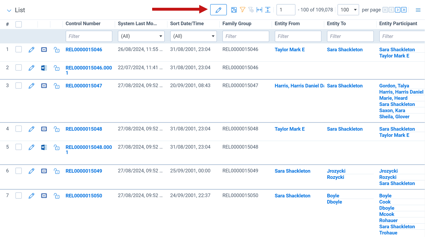The height and width of the screenshot is (237, 425).
Task: Click the envelope icon for REL0000015049
Action: tap(44, 171)
